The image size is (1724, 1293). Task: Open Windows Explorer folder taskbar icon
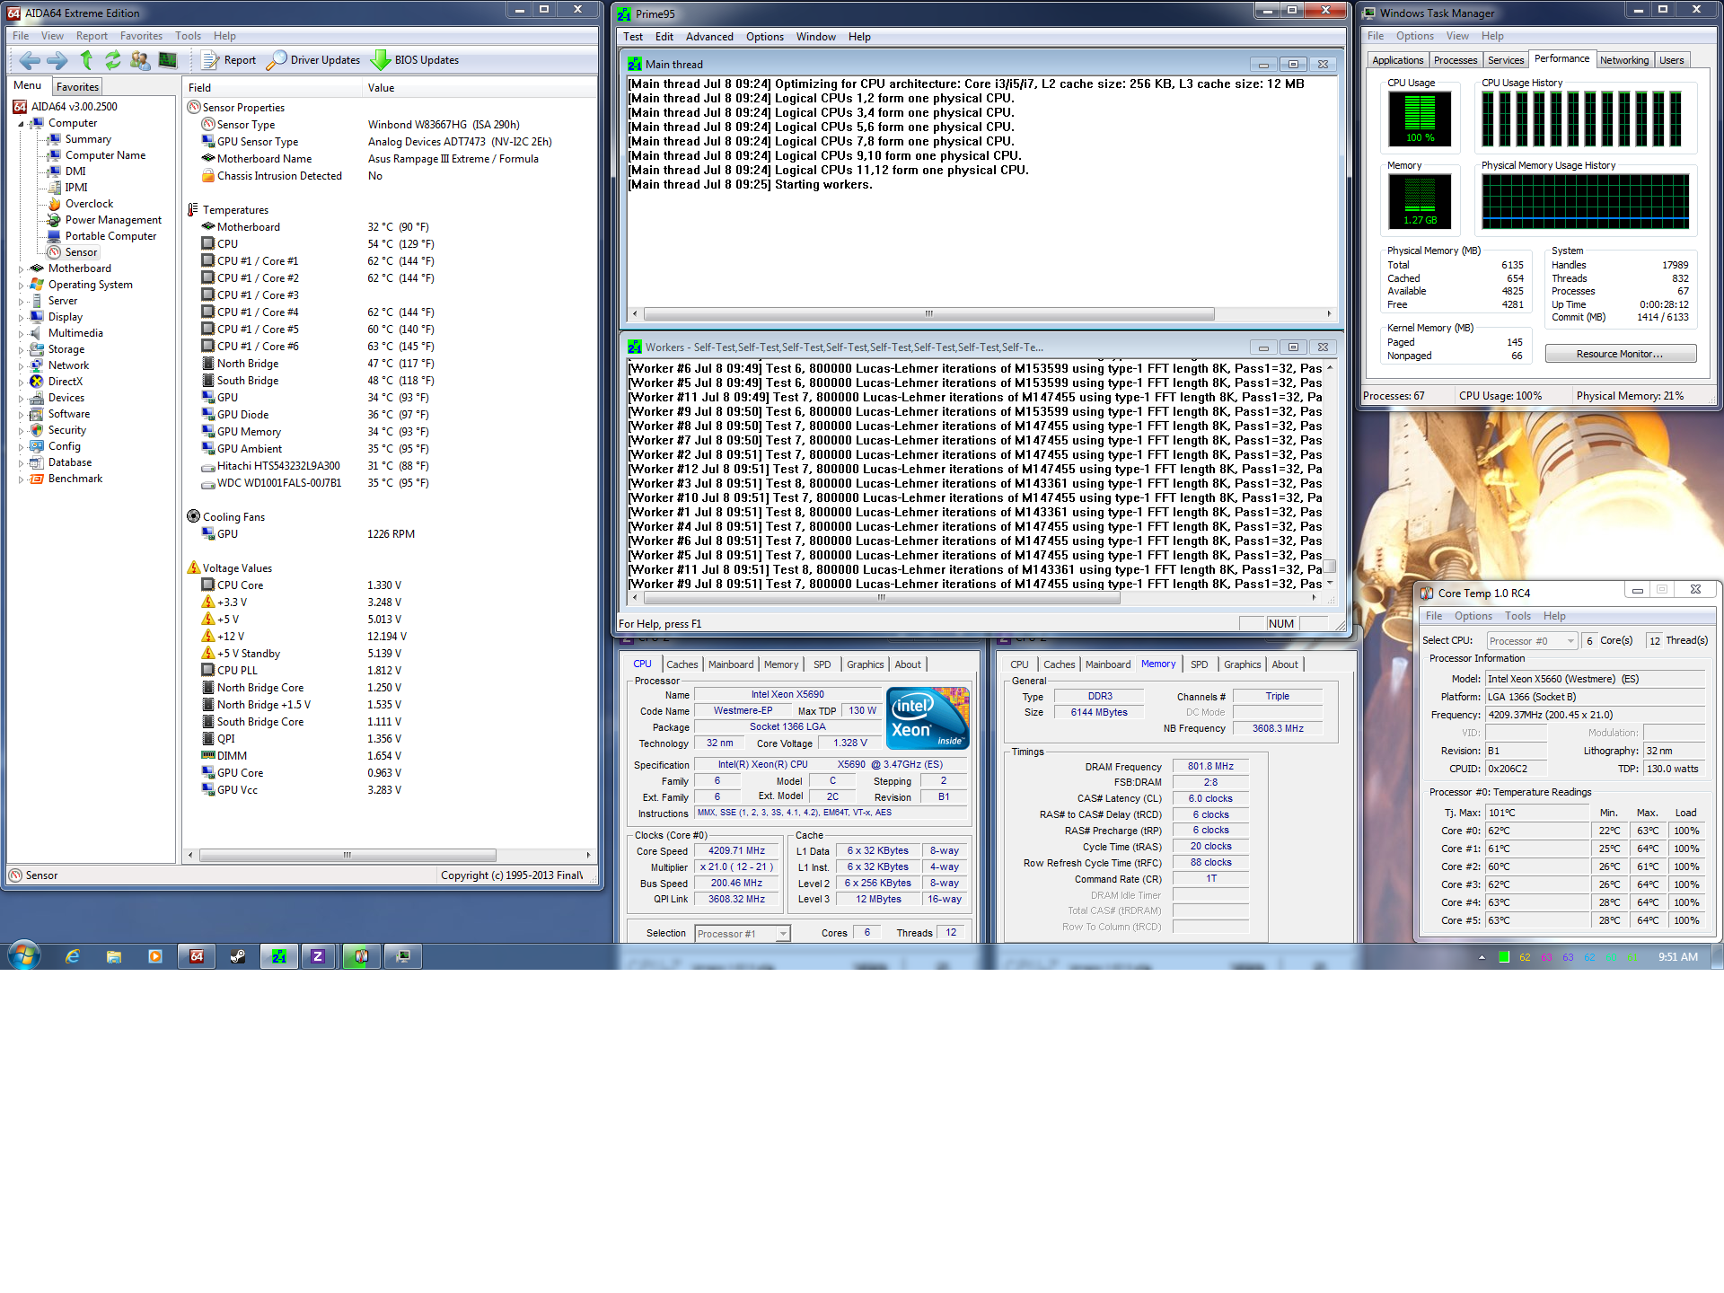coord(114,956)
